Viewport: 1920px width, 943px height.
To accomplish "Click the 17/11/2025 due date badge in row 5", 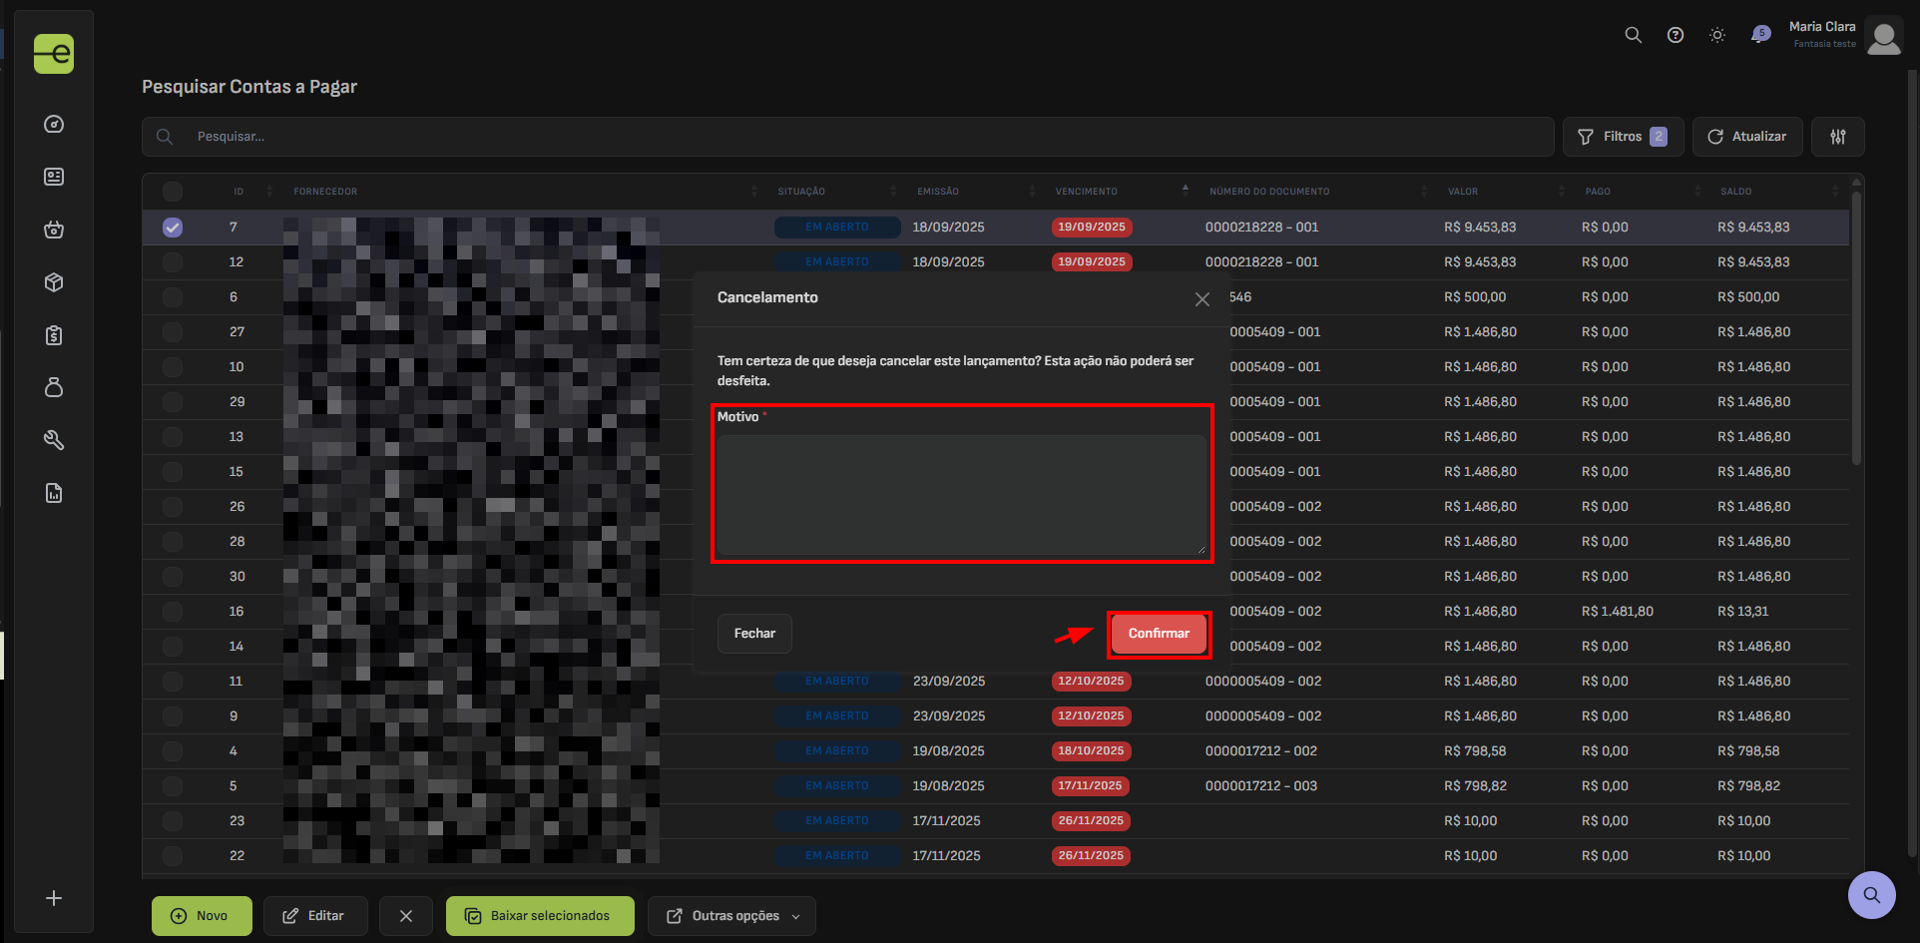I will click(1091, 786).
